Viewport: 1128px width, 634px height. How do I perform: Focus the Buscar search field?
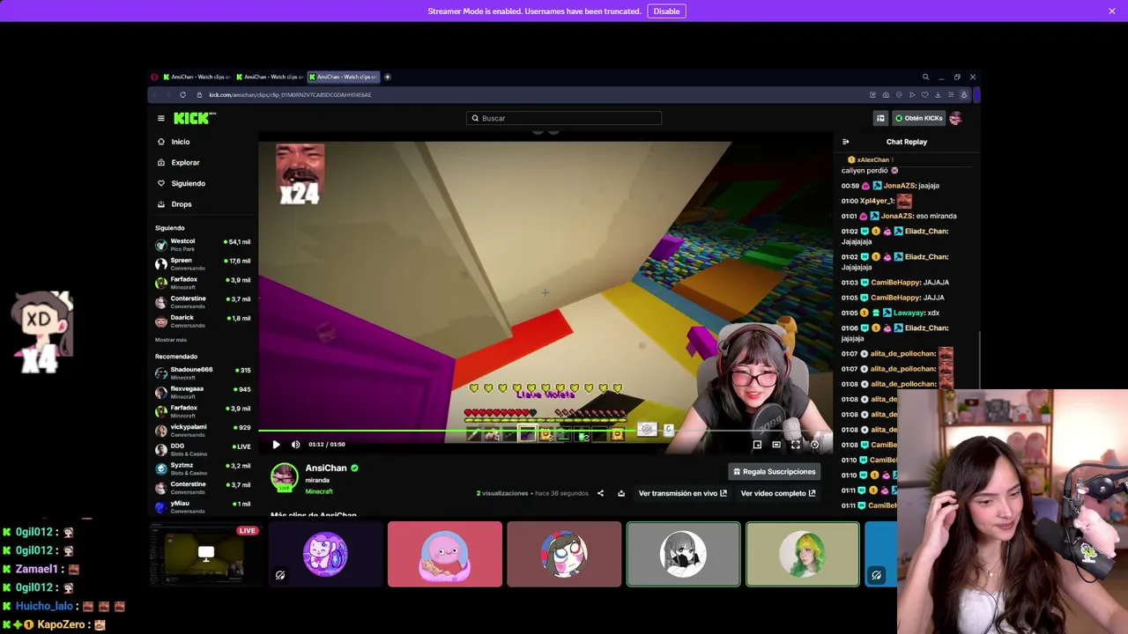pyautogui.click(x=564, y=118)
